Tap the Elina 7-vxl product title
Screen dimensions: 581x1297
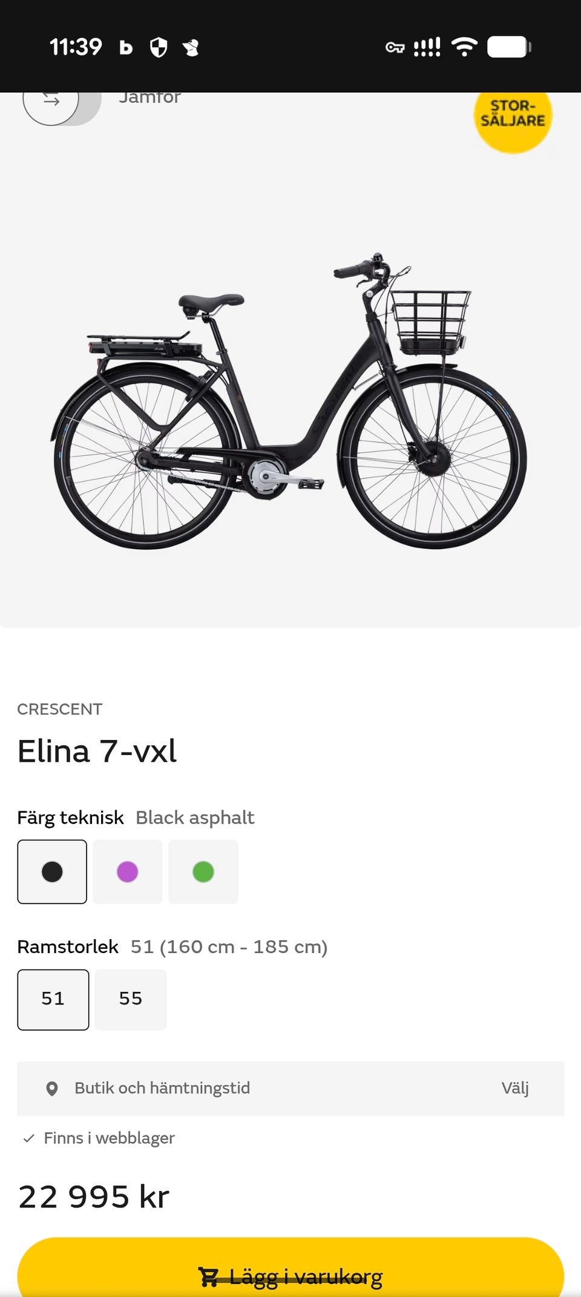(x=97, y=751)
